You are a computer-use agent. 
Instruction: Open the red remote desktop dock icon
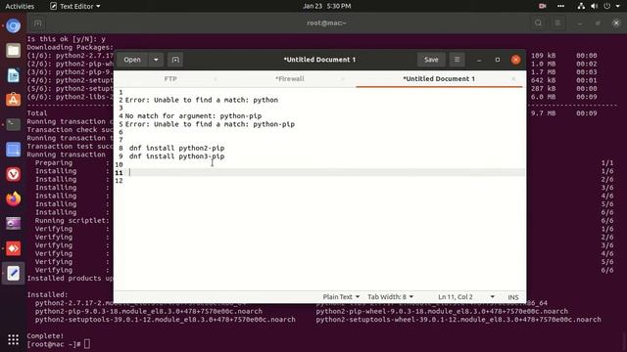click(x=13, y=248)
